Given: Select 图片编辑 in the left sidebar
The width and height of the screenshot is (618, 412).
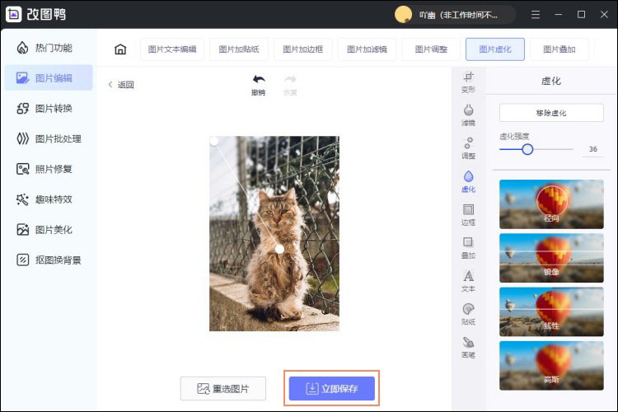Looking at the screenshot, I should 49,78.
